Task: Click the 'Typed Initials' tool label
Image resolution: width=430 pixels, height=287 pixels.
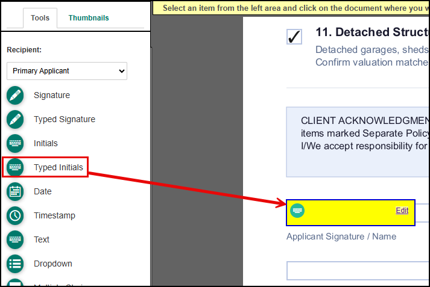Action: (x=58, y=167)
